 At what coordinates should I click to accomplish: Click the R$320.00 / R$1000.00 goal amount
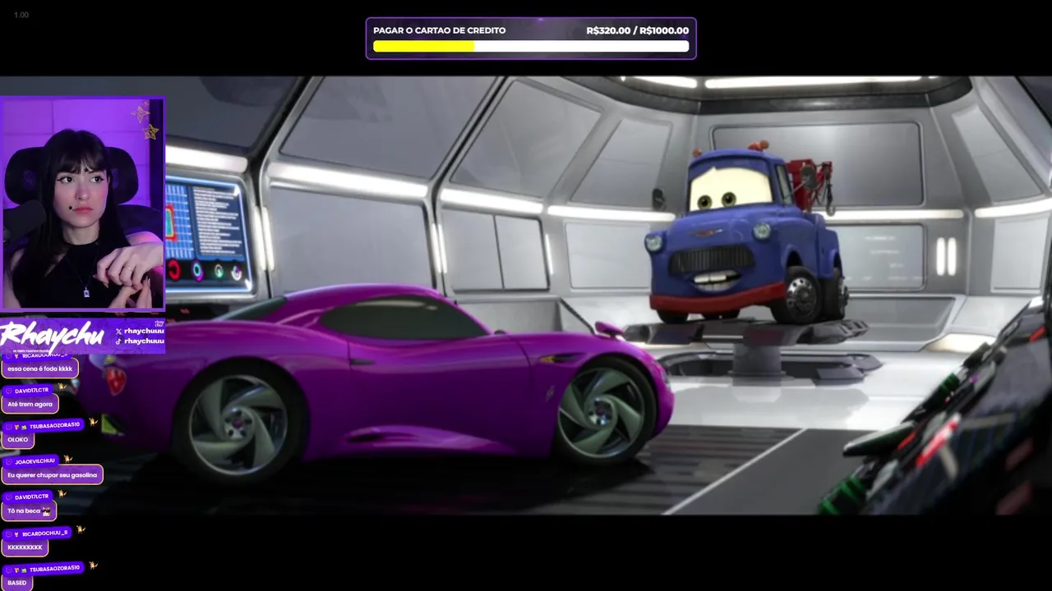637,30
